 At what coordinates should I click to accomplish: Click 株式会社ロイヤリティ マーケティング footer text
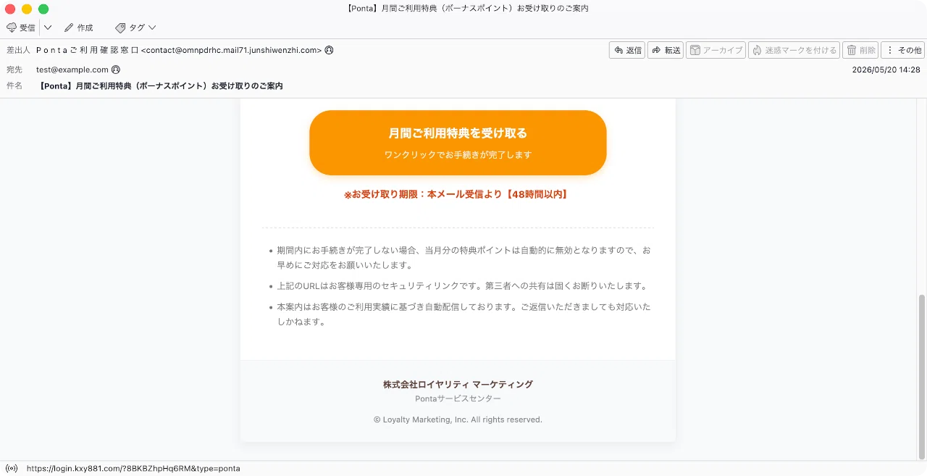click(x=458, y=384)
